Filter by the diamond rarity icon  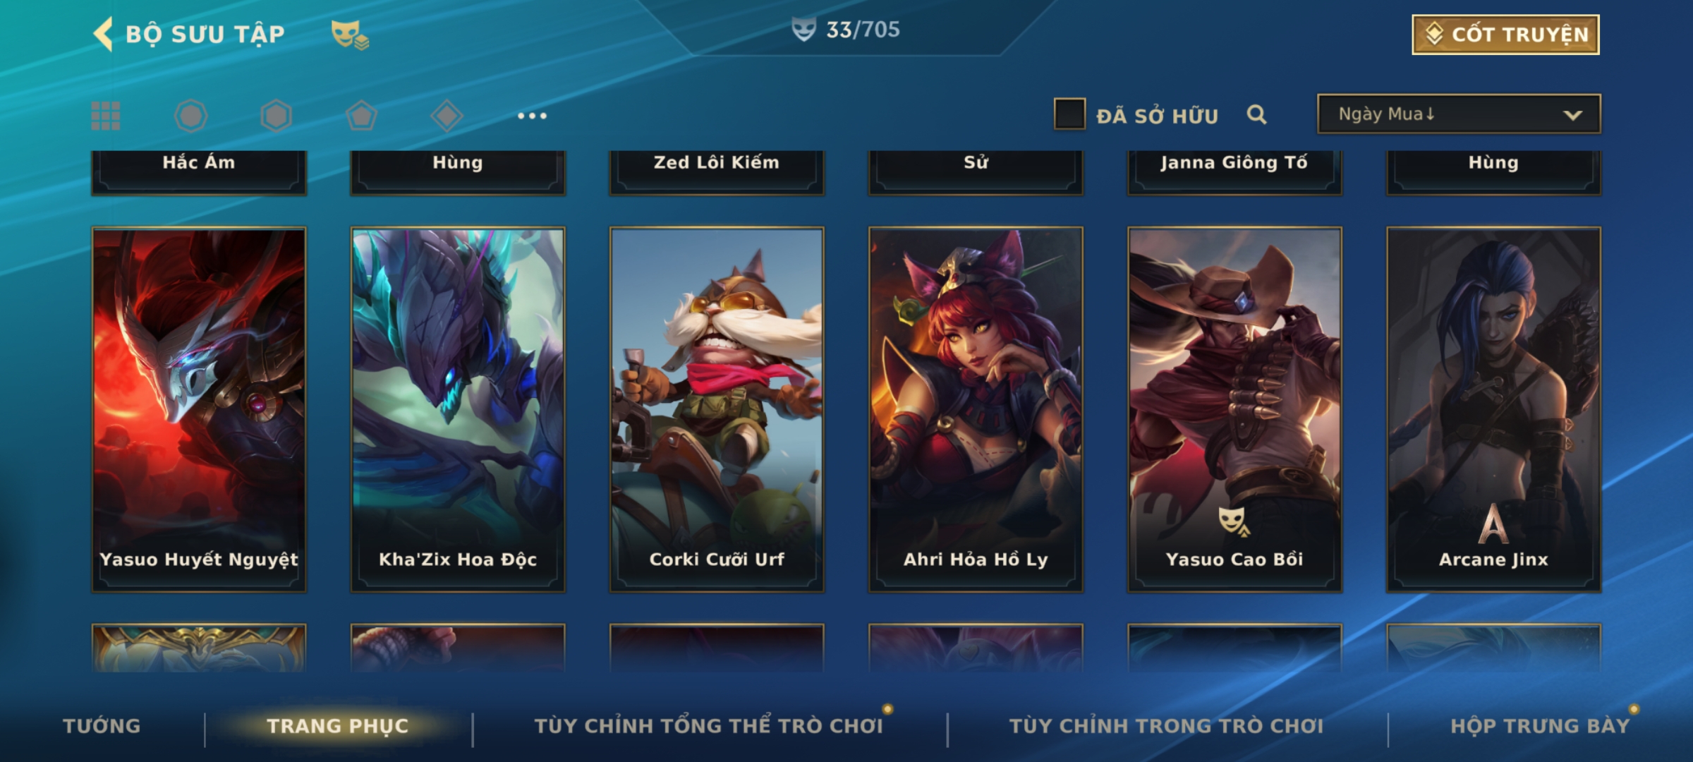coord(447,116)
